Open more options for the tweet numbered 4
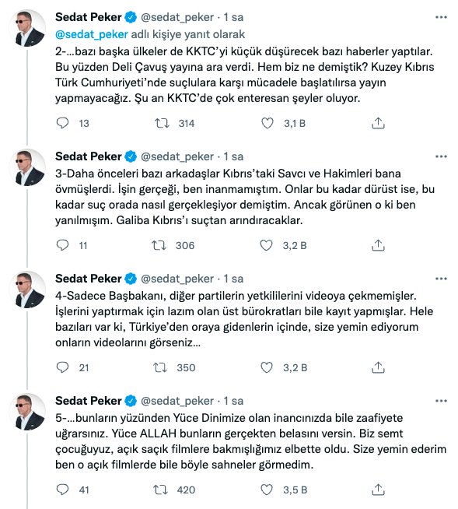458x509 pixels. [x=441, y=279]
